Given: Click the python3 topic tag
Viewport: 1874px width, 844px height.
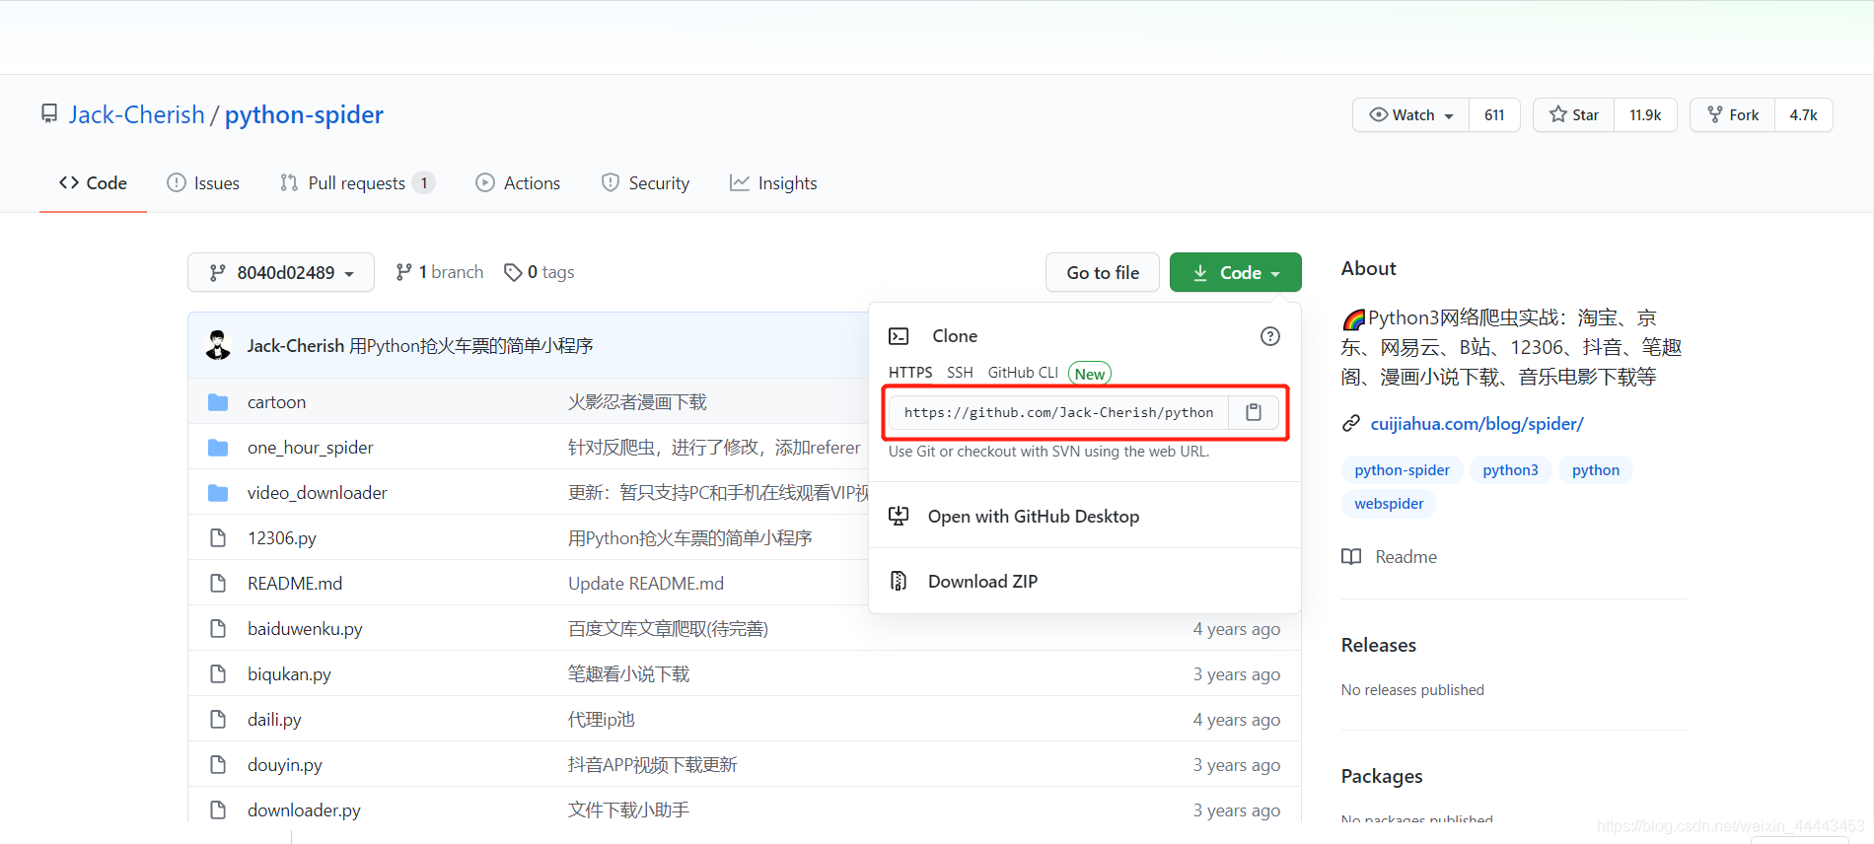Looking at the screenshot, I should click(x=1510, y=470).
